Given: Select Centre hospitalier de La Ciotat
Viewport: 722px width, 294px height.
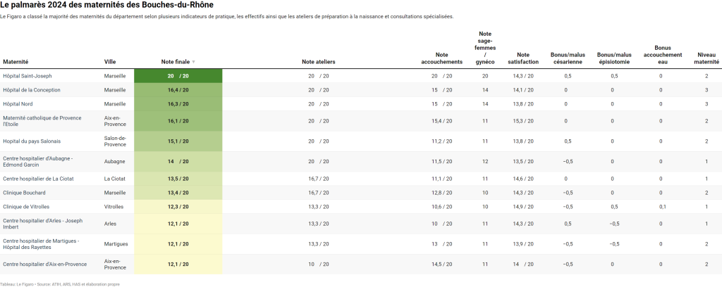Looking at the screenshot, I should pyautogui.click(x=38, y=179).
